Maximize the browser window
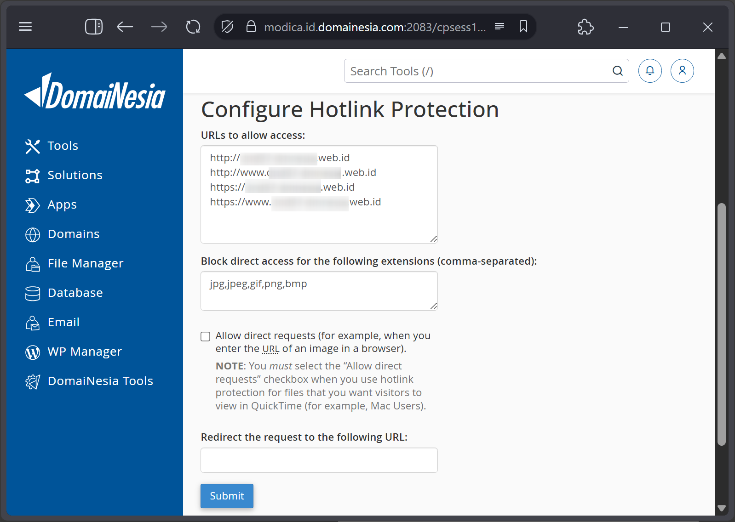 point(666,27)
